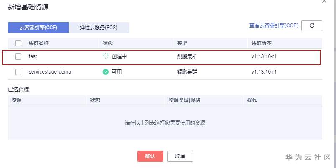Select the servicestage-demo cluster checkbox

[18, 72]
